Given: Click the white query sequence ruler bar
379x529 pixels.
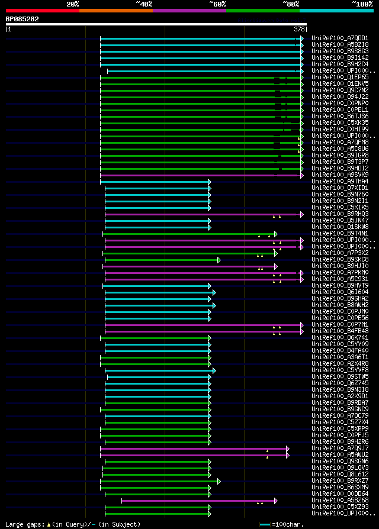Looking at the screenshot, I should tap(156, 24).
